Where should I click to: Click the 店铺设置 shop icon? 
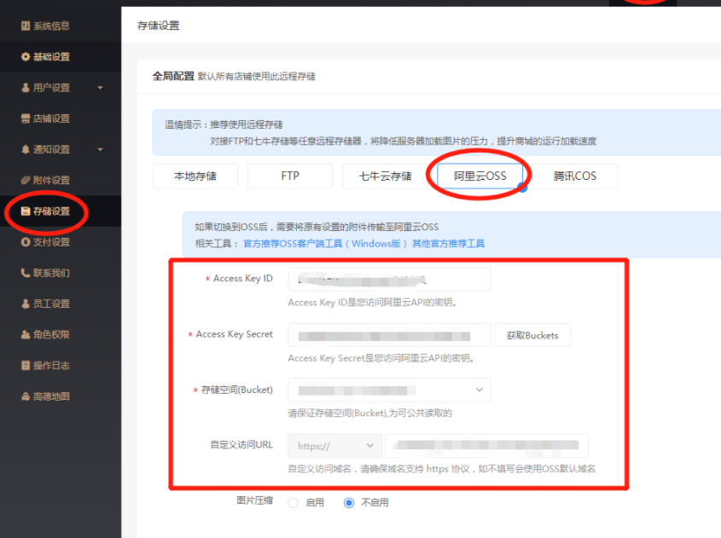click(x=26, y=119)
